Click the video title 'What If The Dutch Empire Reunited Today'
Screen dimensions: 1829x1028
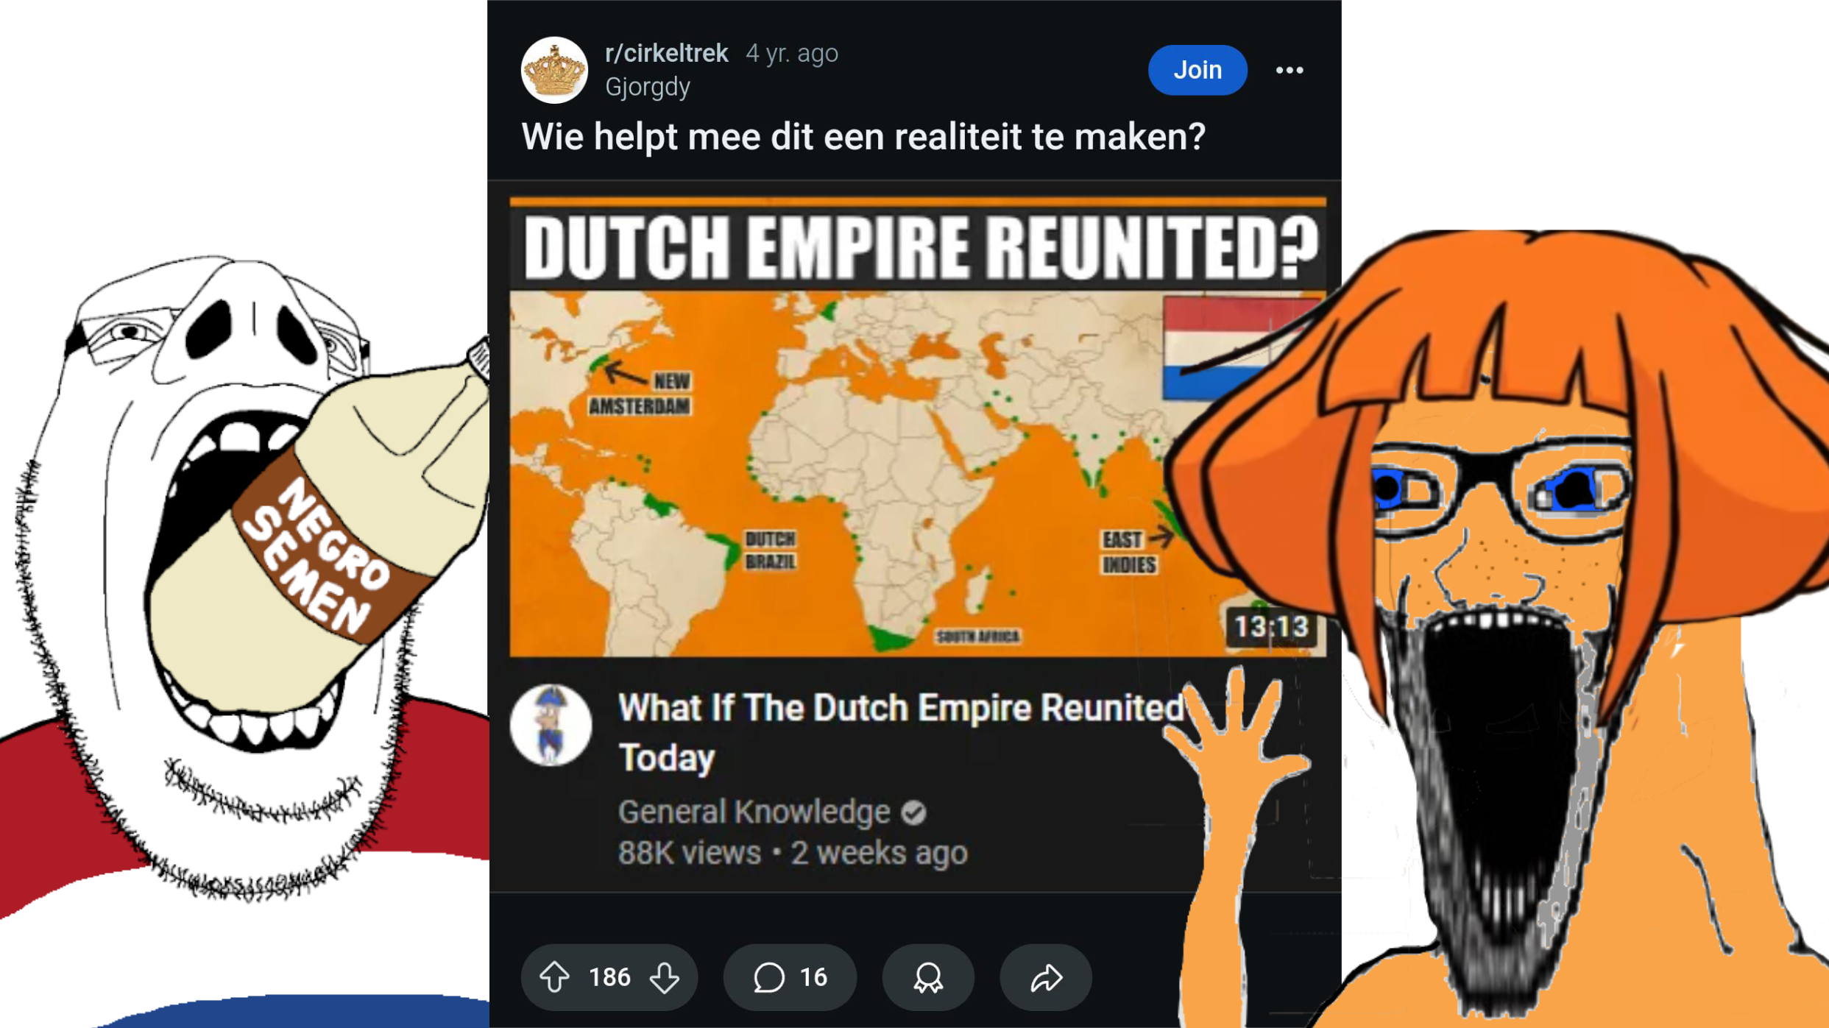[x=902, y=732]
